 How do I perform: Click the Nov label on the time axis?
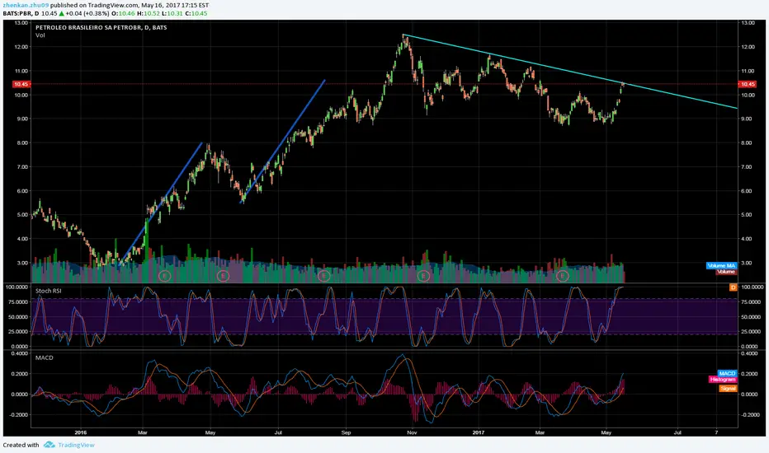412,432
